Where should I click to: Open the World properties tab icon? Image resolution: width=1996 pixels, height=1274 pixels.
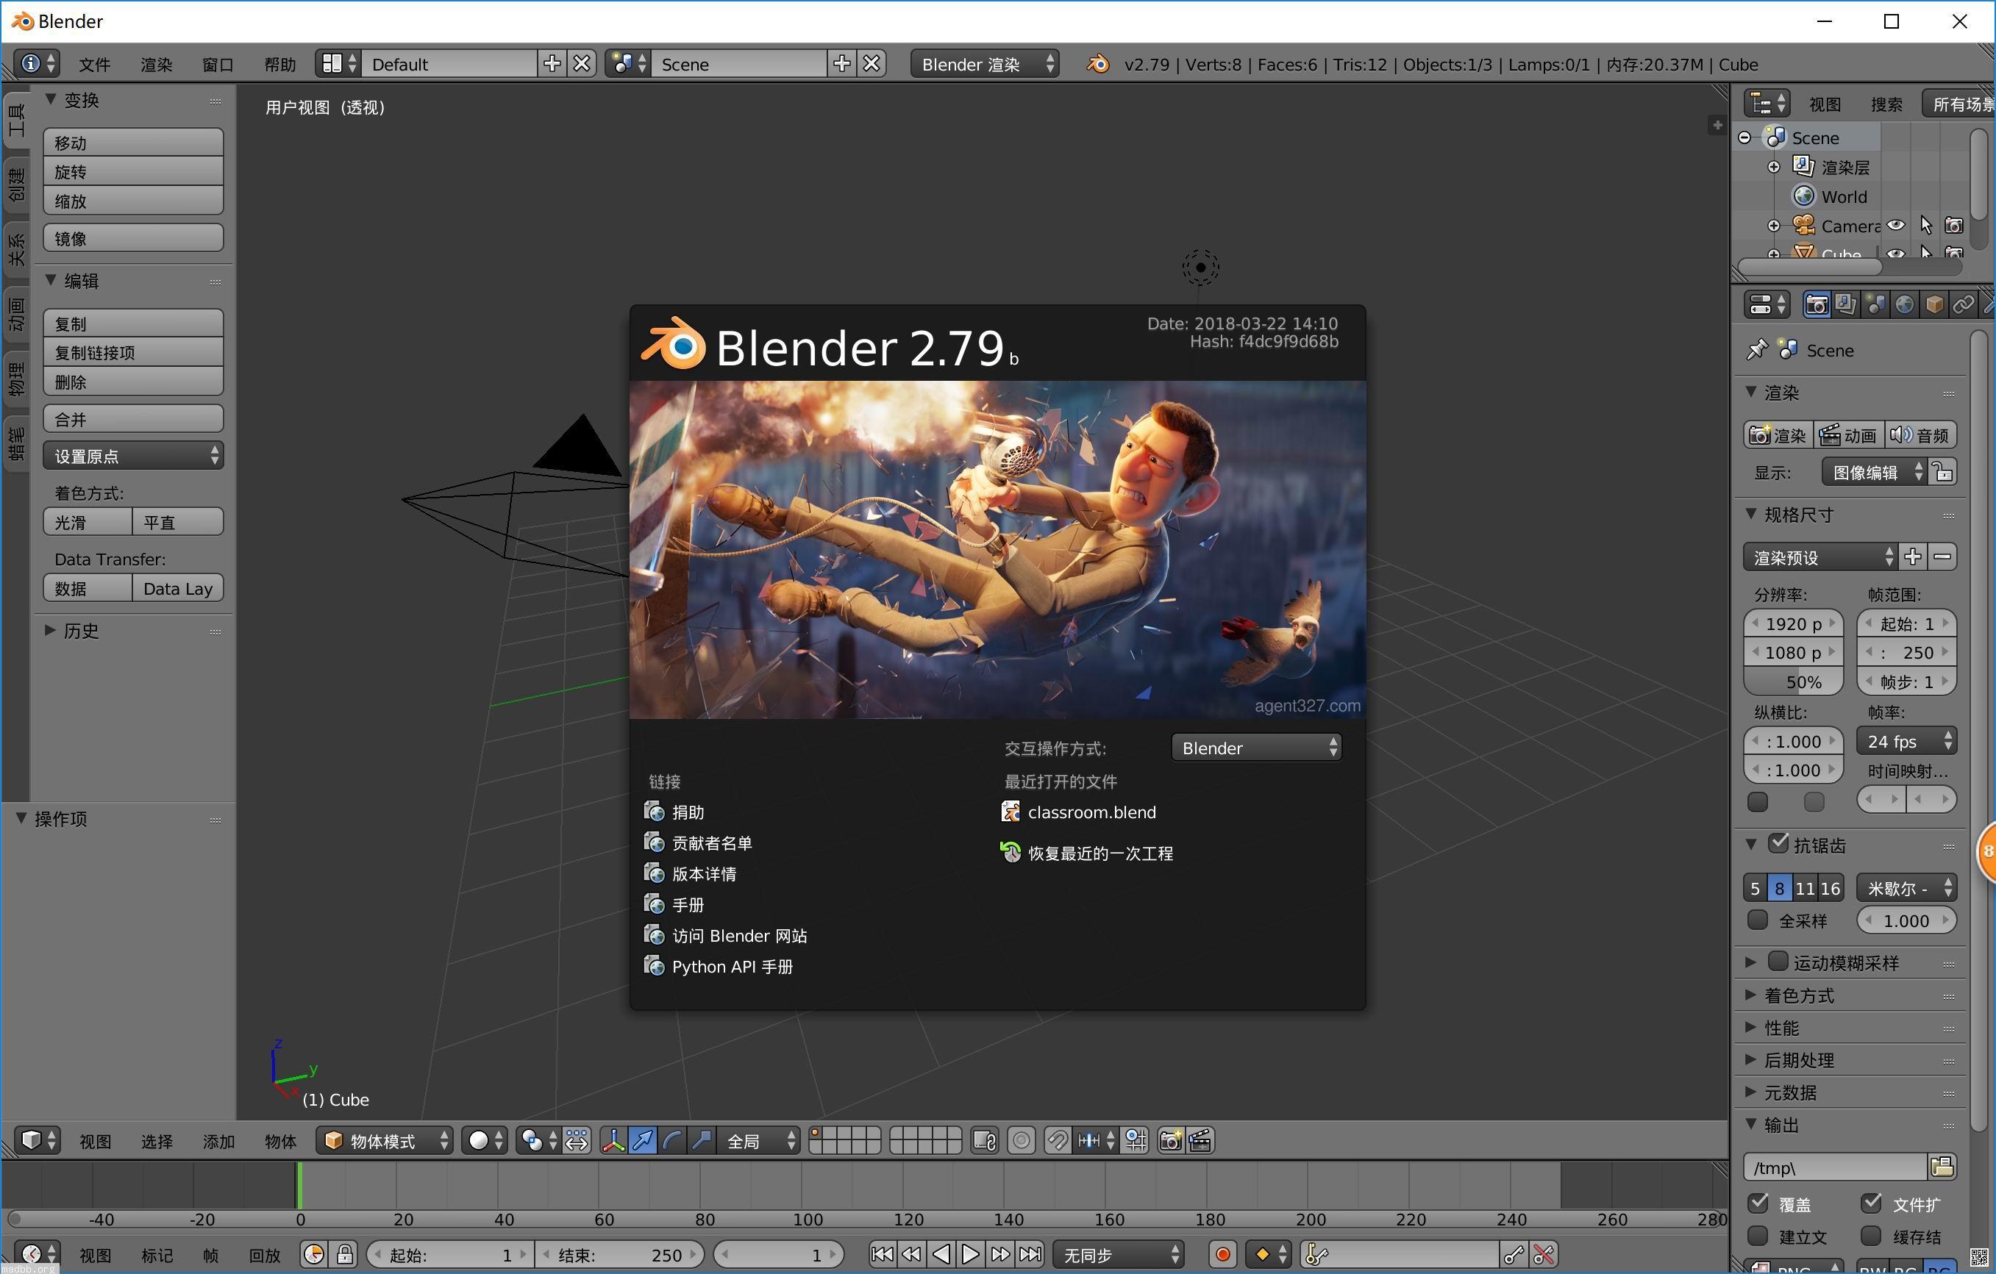[1905, 305]
